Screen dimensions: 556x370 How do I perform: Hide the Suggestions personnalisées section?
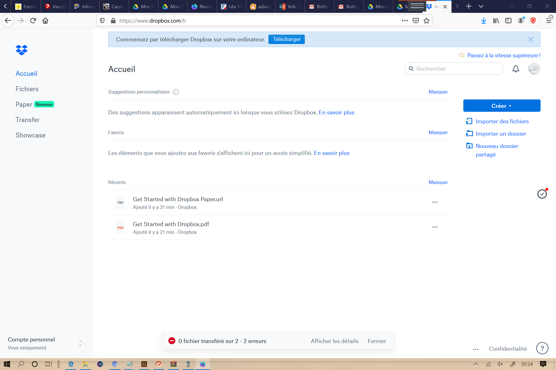coord(438,92)
